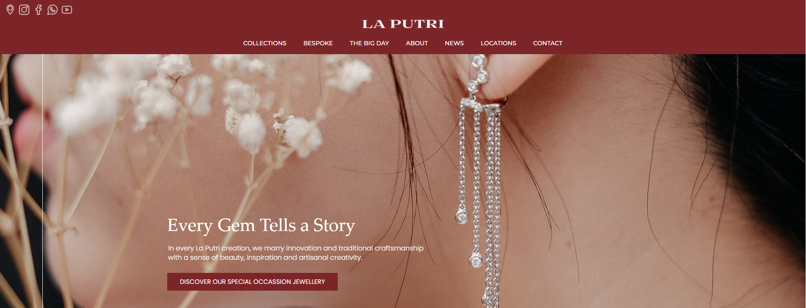Image resolution: width=806 pixels, height=308 pixels.
Task: Go to the Bespoke page
Action: point(318,43)
